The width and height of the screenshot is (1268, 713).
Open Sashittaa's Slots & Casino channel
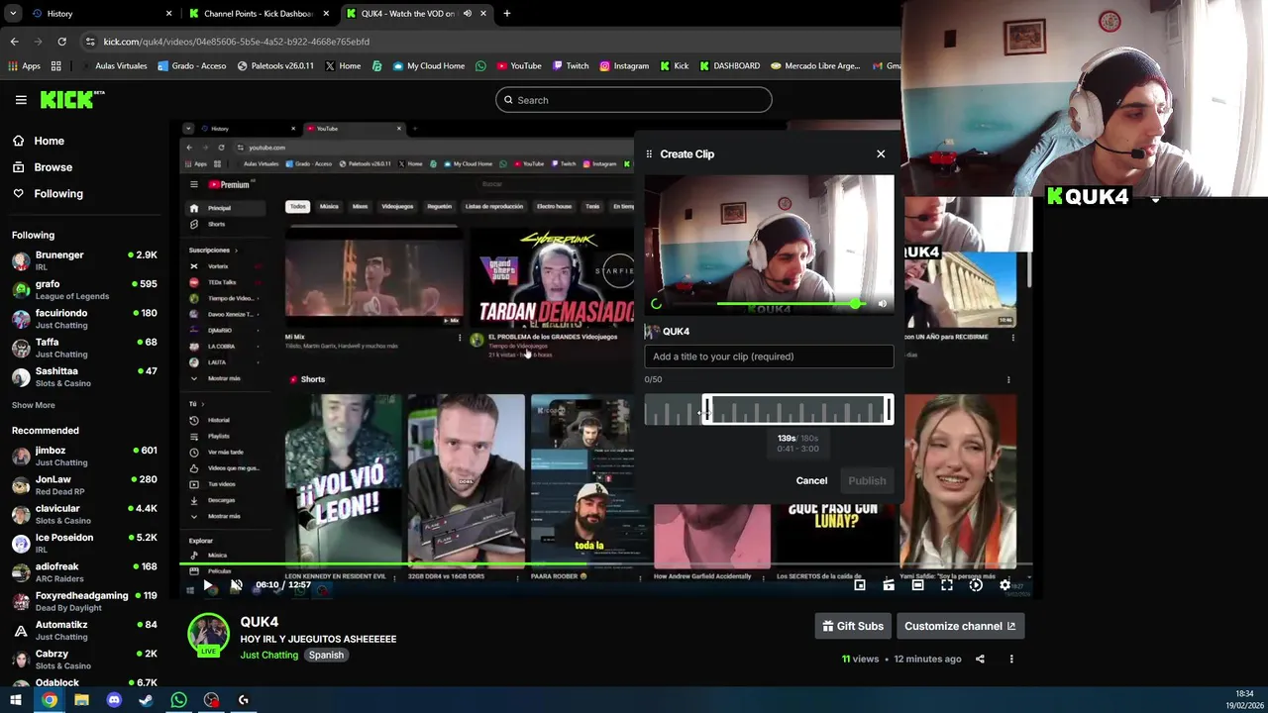[x=84, y=376]
